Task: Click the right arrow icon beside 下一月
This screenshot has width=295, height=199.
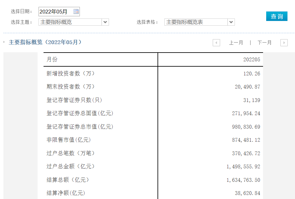Action: coord(284,43)
